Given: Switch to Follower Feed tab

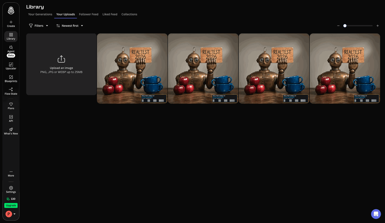Looking at the screenshot, I should (89, 14).
